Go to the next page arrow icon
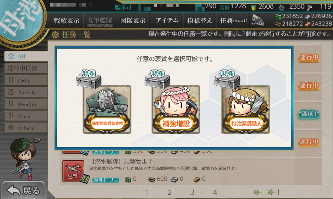The image size is (333, 199). tap(258, 192)
